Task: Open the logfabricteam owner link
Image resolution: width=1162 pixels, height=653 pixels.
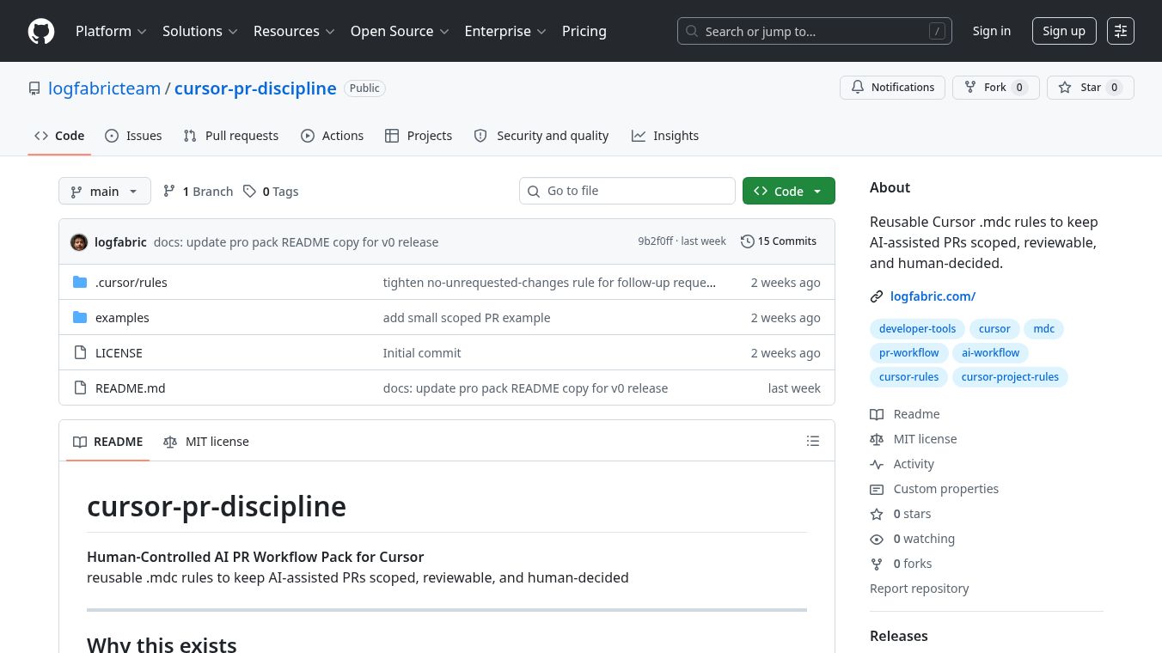Action: 104,88
